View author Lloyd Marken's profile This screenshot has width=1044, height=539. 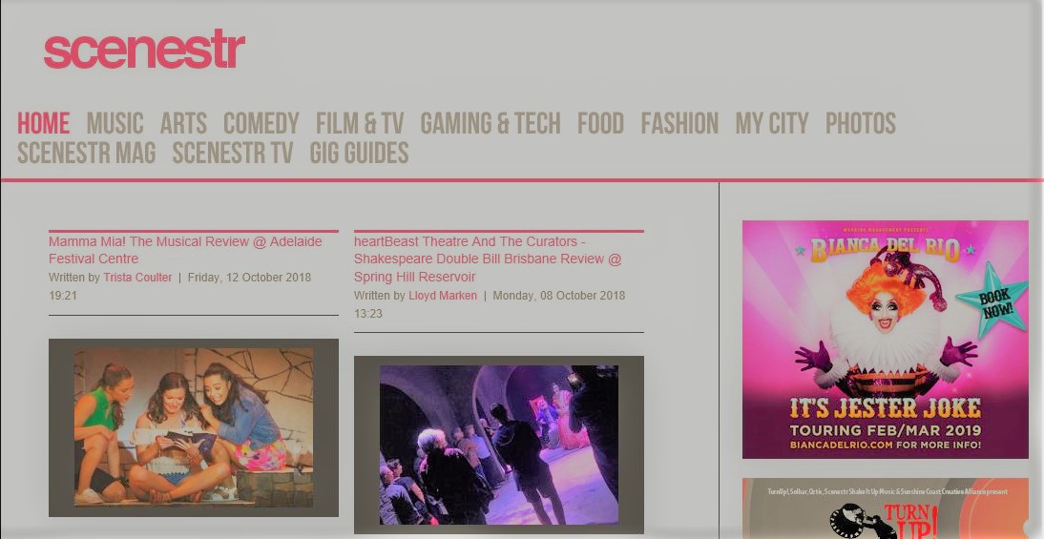tap(443, 296)
